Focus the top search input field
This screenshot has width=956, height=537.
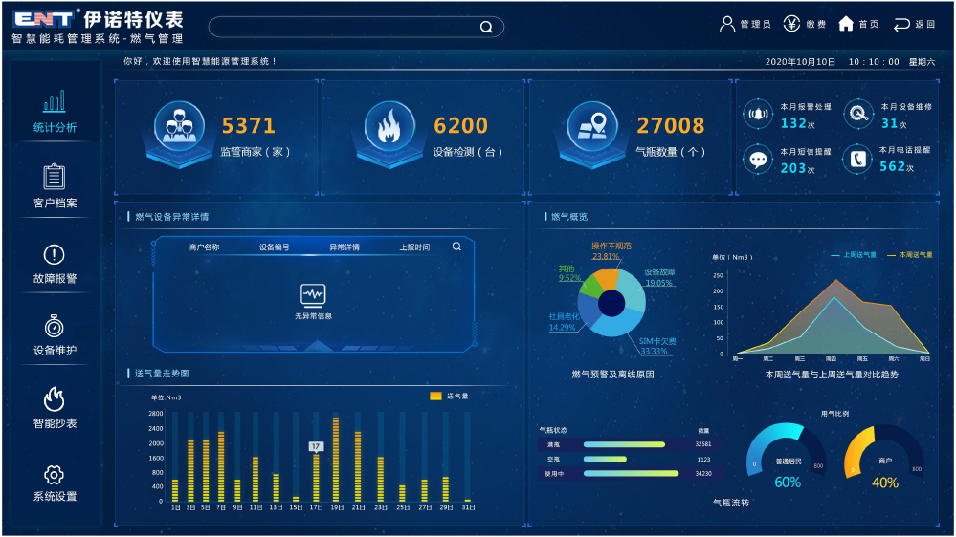[x=345, y=27]
